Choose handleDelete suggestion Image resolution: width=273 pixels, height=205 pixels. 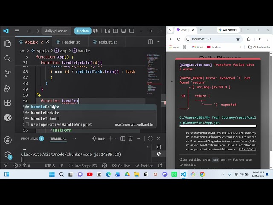[90, 107]
